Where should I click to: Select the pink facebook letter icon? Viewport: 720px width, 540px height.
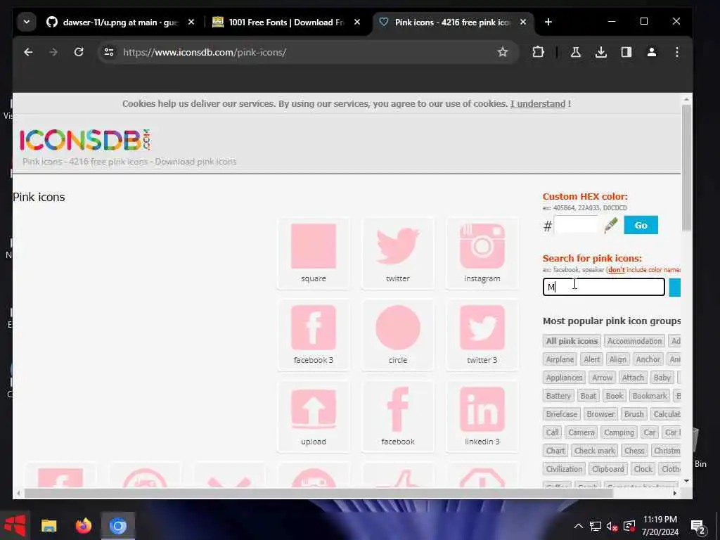398,409
